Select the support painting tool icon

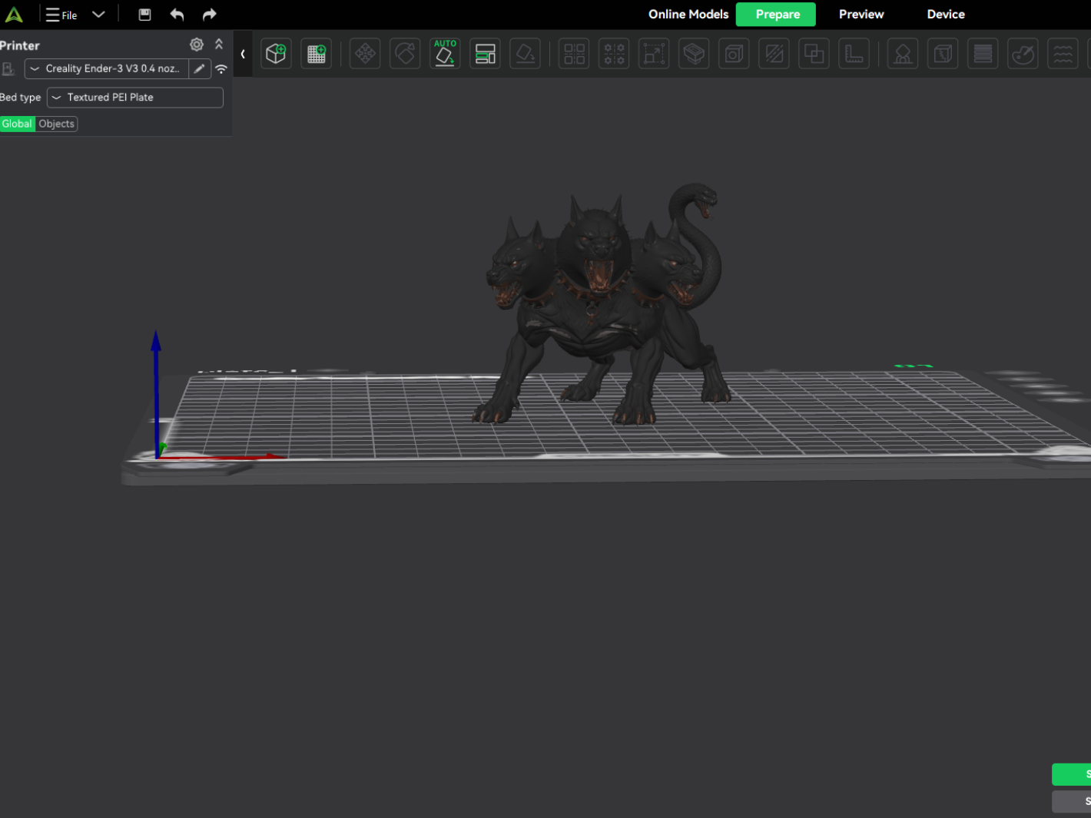903,54
